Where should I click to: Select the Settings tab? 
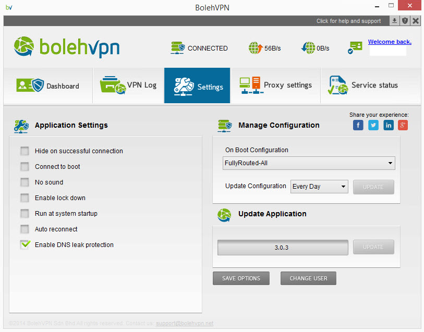[197, 85]
